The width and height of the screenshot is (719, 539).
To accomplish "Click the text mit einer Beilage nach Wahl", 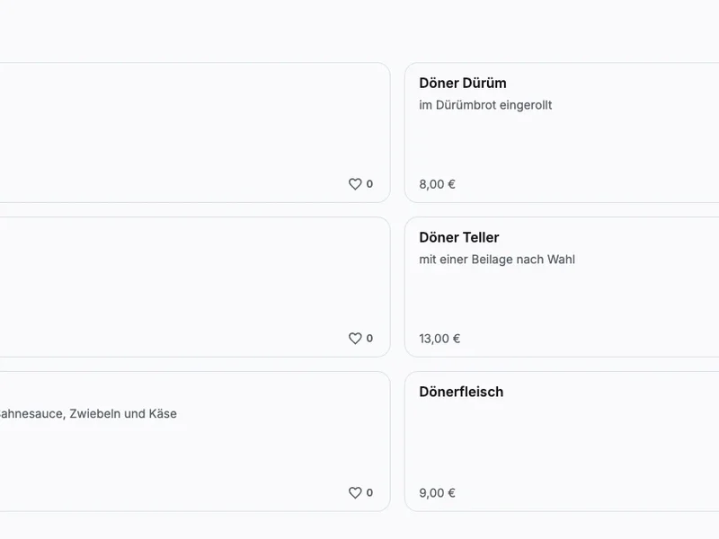I will click(497, 260).
